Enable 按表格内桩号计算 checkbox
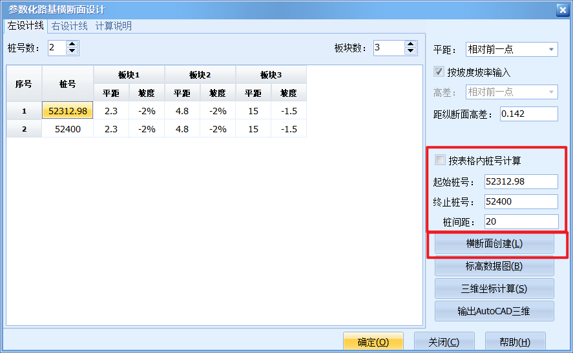Viewport: 573px width, 353px height. click(440, 160)
